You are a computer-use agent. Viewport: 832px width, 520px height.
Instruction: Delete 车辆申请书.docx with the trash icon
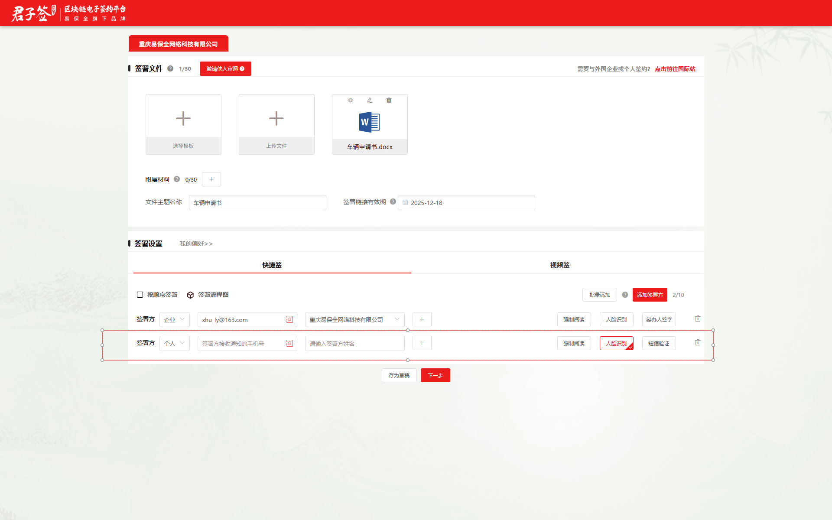(x=389, y=100)
